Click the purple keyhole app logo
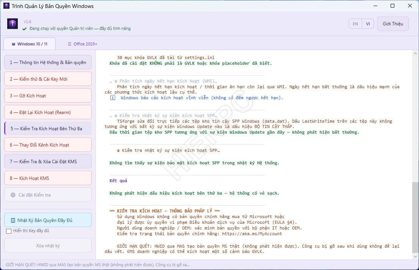Viewport: 419px width, 270px height. click(x=13, y=24)
